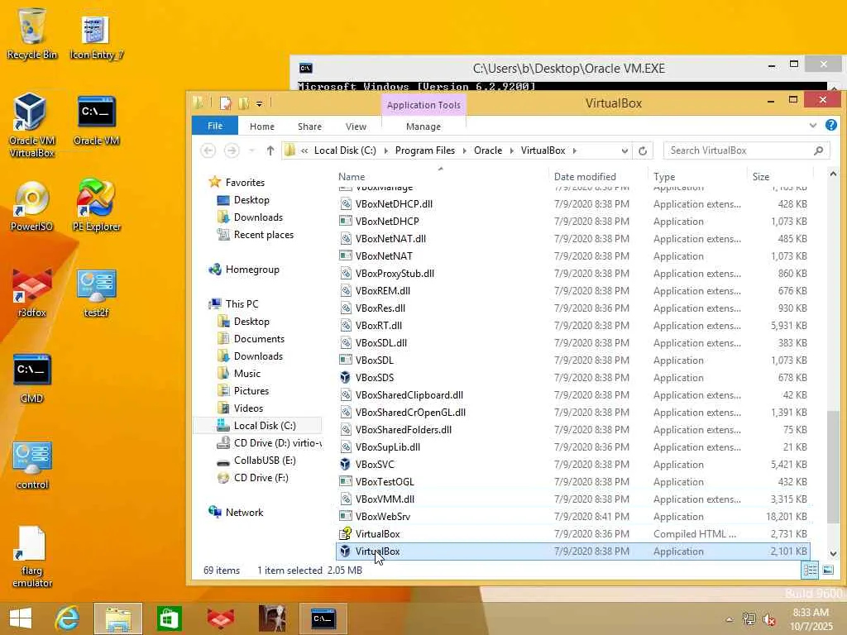Click Program Files in the address path

[425, 150]
